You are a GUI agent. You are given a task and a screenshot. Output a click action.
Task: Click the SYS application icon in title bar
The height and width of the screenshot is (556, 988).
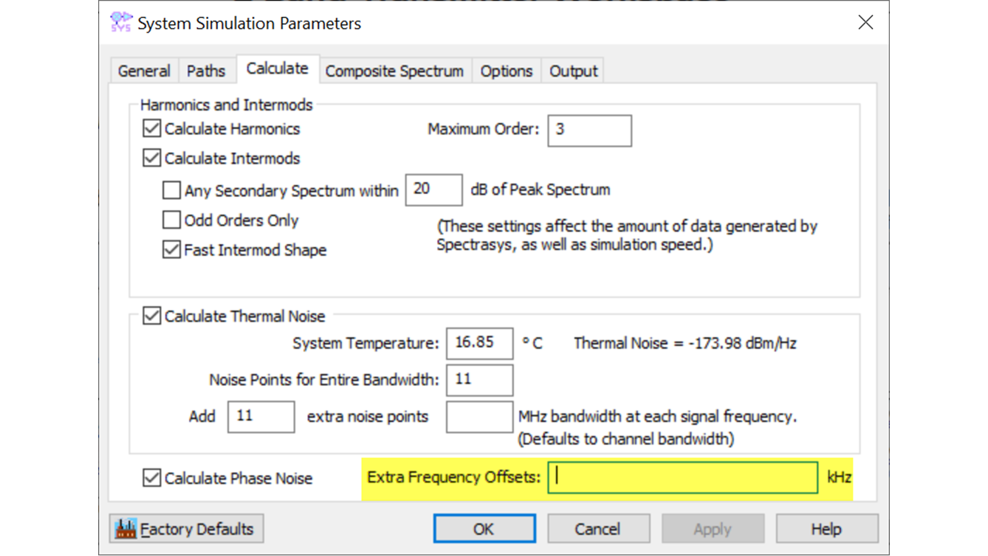(x=120, y=22)
